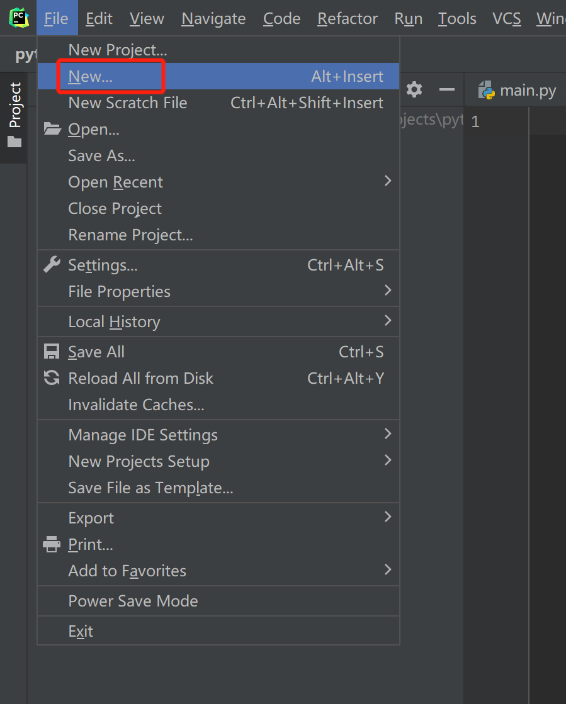Open the File menu

pos(57,18)
